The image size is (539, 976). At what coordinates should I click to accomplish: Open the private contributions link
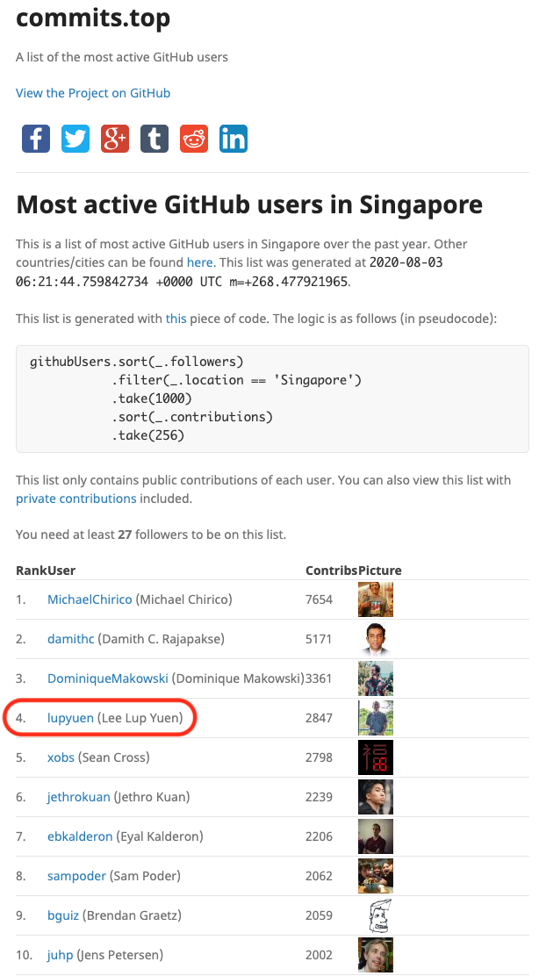76,499
